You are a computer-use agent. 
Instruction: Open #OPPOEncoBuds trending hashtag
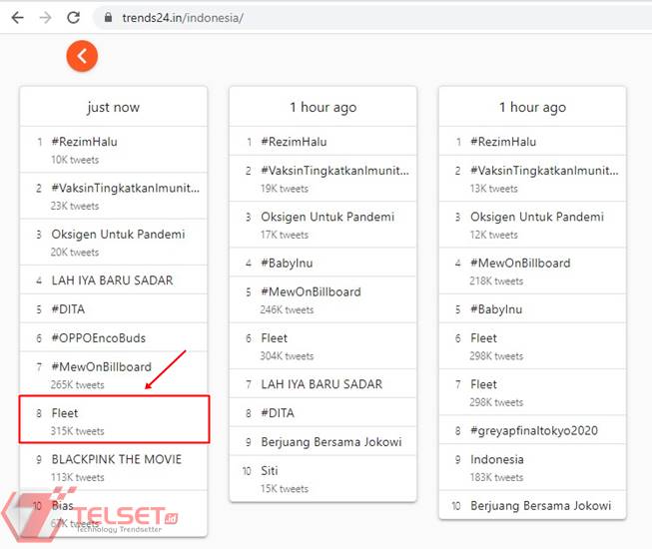(x=98, y=338)
